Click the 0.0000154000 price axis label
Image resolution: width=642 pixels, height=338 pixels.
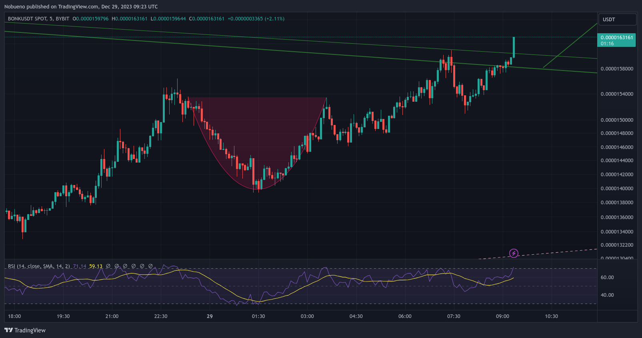click(617, 94)
